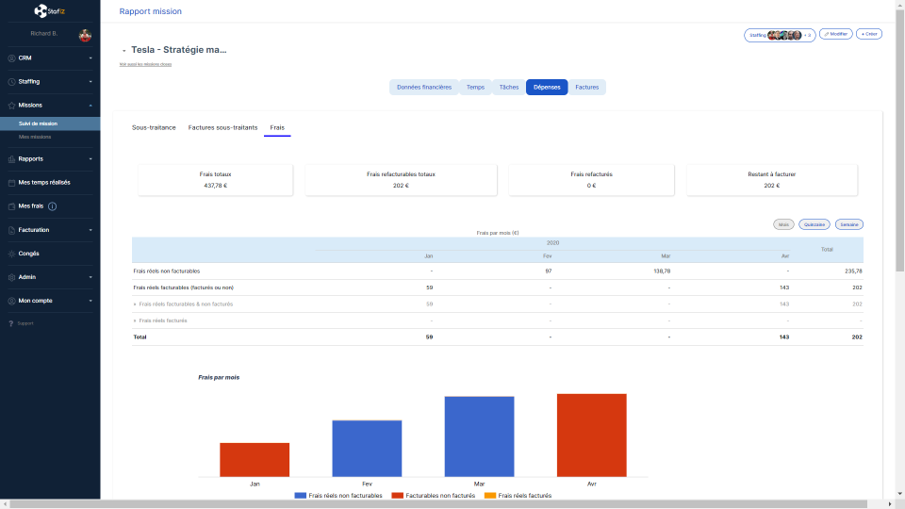Switch to Factures tab
Image resolution: width=905 pixels, height=509 pixels.
587,87
